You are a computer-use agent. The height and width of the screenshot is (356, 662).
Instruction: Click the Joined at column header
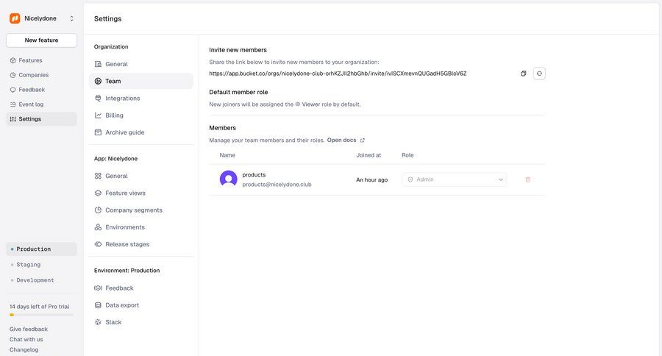coord(369,155)
